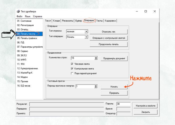Select 11. ФН in the list
The image size is (175, 125).
point(29,64)
